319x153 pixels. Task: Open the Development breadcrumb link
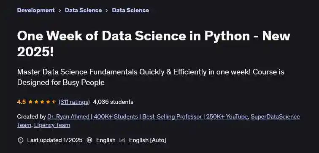pyautogui.click(x=36, y=10)
